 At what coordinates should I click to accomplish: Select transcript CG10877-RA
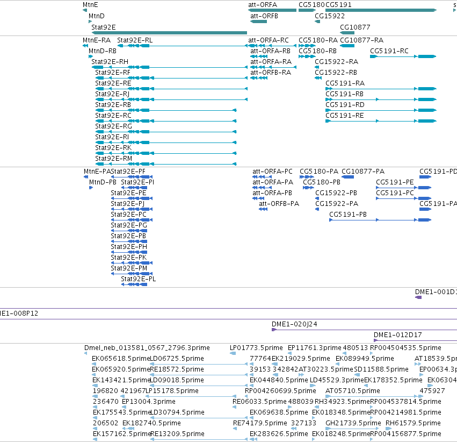[x=347, y=46]
